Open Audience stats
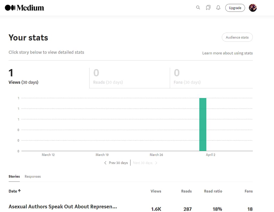274x212 pixels. click(x=237, y=37)
